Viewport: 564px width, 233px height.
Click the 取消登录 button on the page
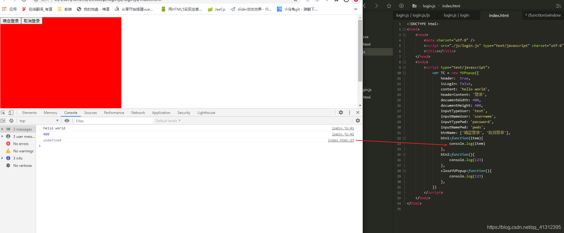[32, 21]
